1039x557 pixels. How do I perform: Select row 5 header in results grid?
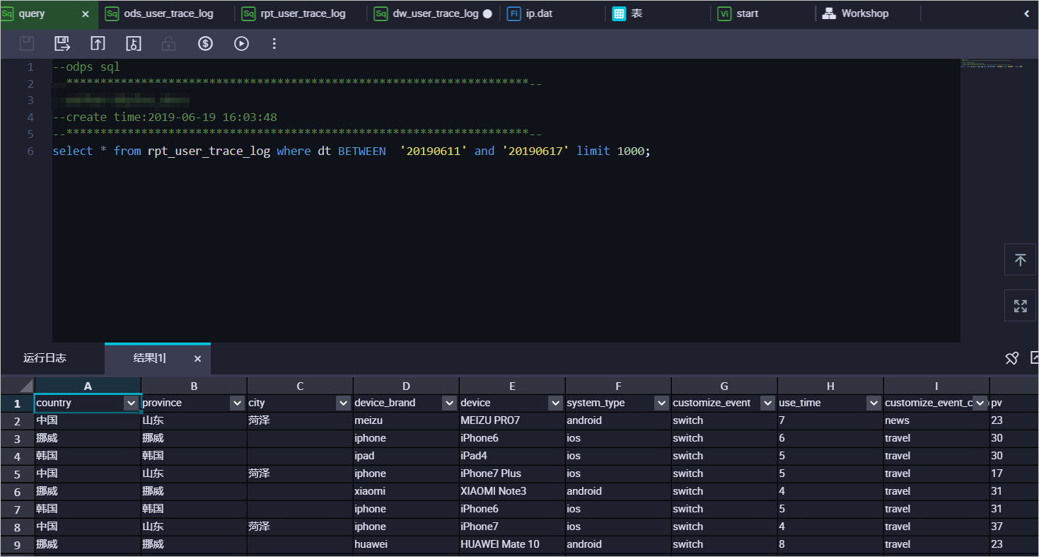tap(17, 473)
